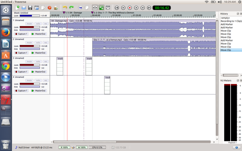Toggle the follow play head icon

coord(102,8)
